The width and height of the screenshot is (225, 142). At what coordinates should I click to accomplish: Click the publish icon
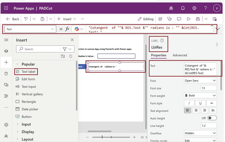tap(214, 19)
